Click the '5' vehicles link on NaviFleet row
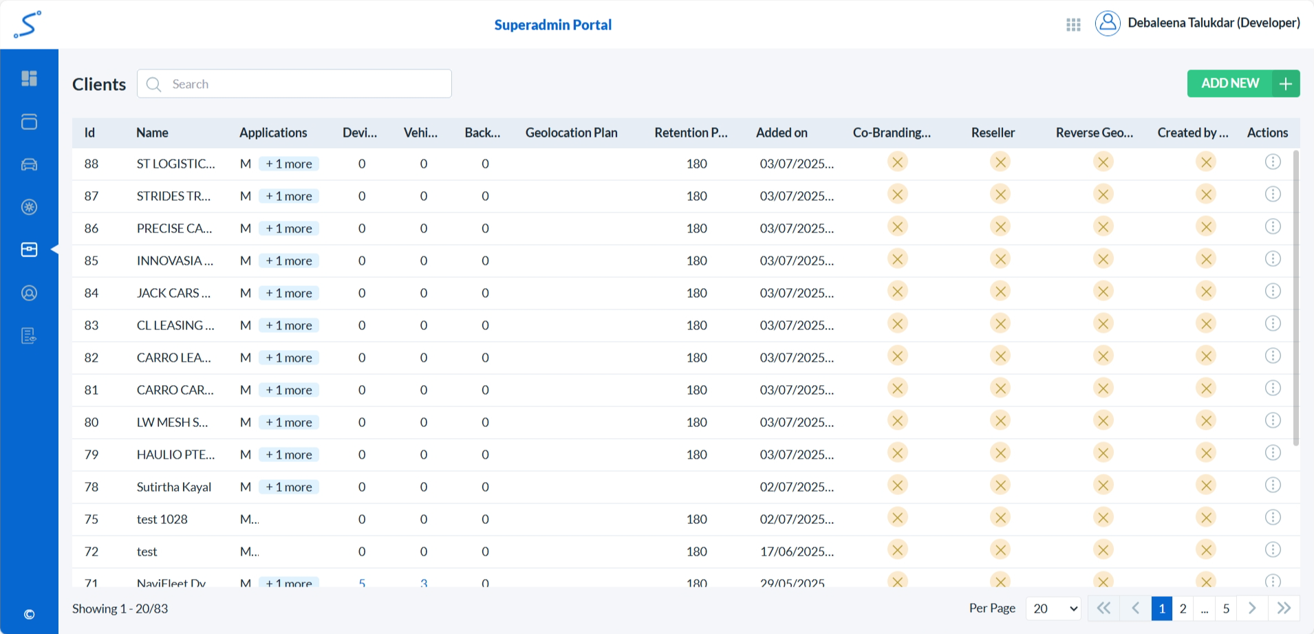 pos(361,582)
